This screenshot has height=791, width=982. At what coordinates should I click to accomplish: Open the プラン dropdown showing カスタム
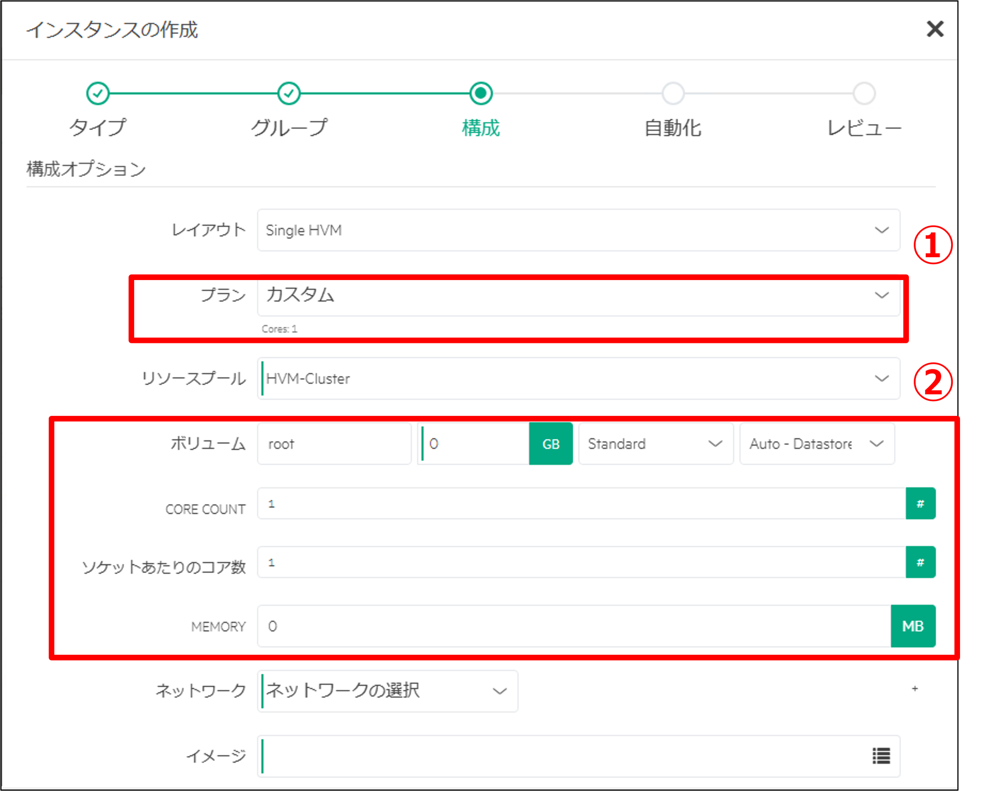(578, 295)
